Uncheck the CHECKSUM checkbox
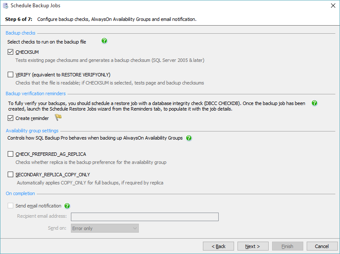 pos(10,52)
